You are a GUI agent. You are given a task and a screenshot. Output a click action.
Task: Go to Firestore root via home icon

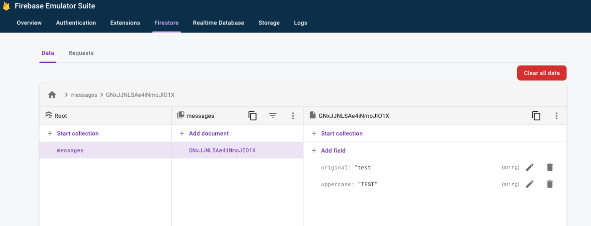52,95
